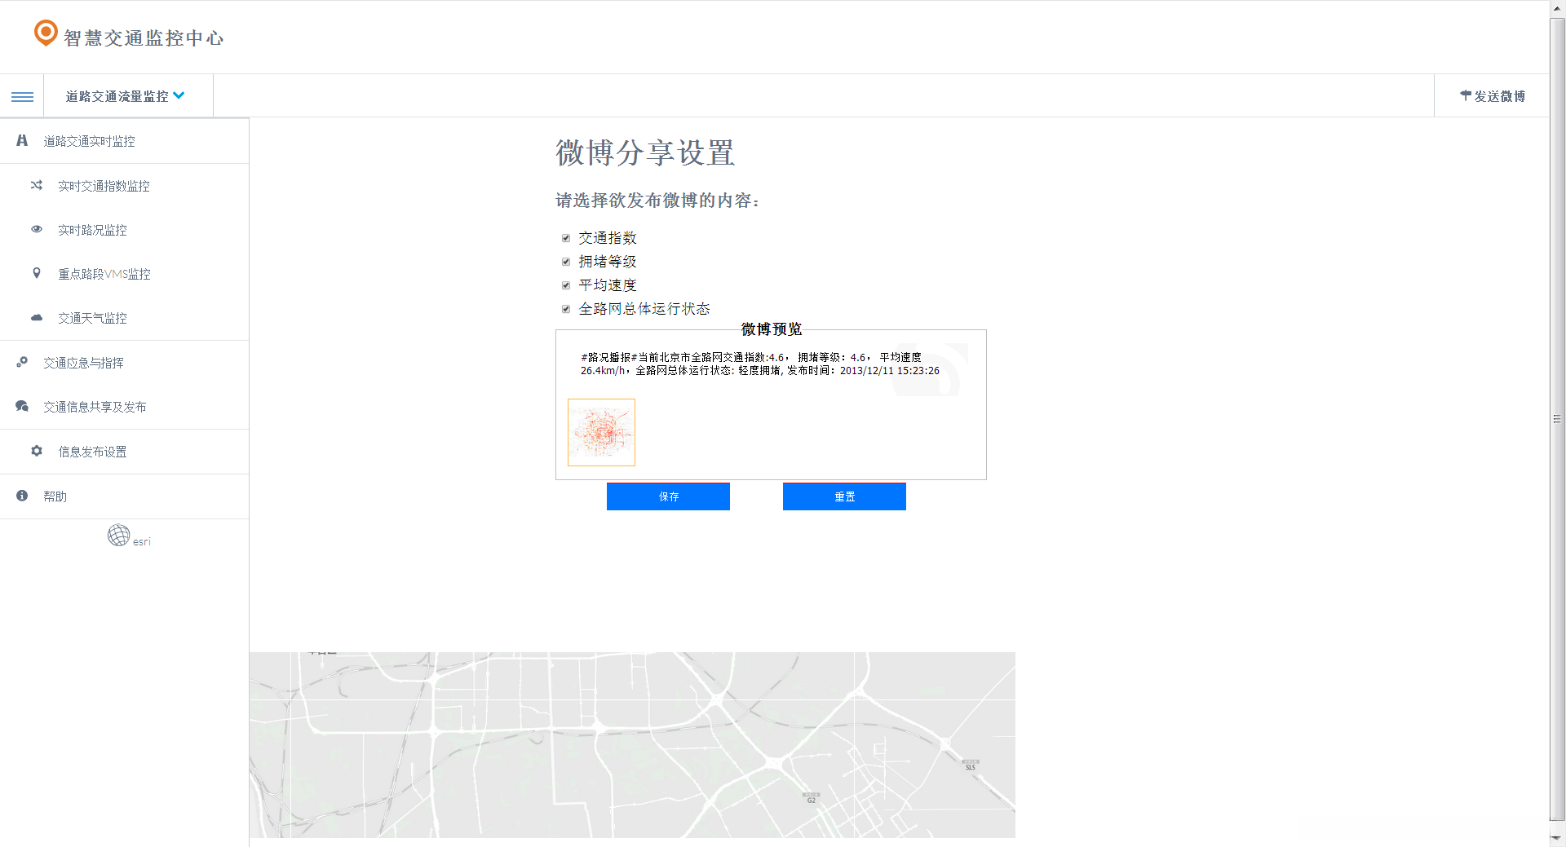
Task: Click the road icon beside 道路交通实时监控
Action: (22, 140)
